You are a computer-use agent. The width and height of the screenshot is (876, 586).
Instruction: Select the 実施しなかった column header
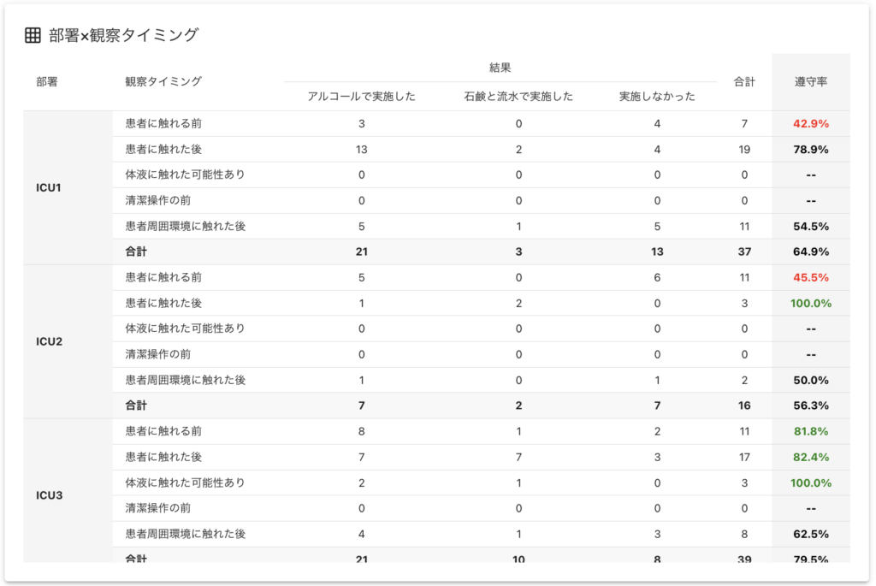coord(657,97)
